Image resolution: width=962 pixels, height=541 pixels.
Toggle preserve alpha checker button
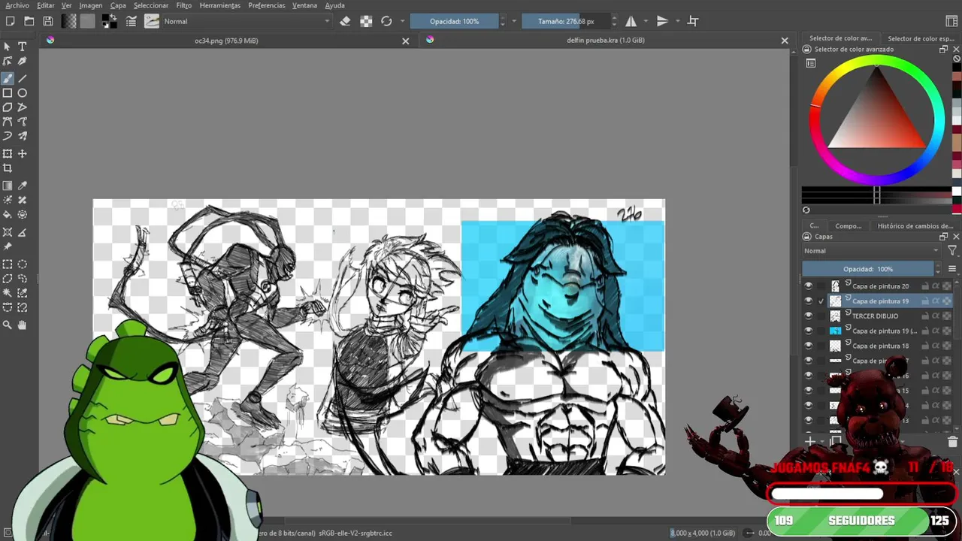(x=366, y=21)
